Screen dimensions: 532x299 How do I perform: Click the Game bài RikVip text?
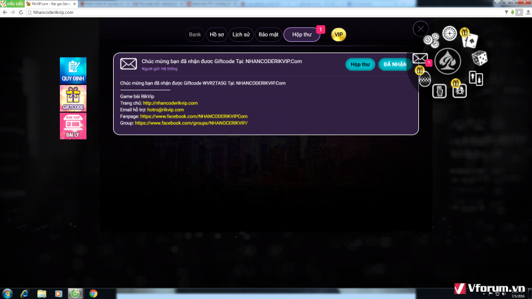click(137, 96)
